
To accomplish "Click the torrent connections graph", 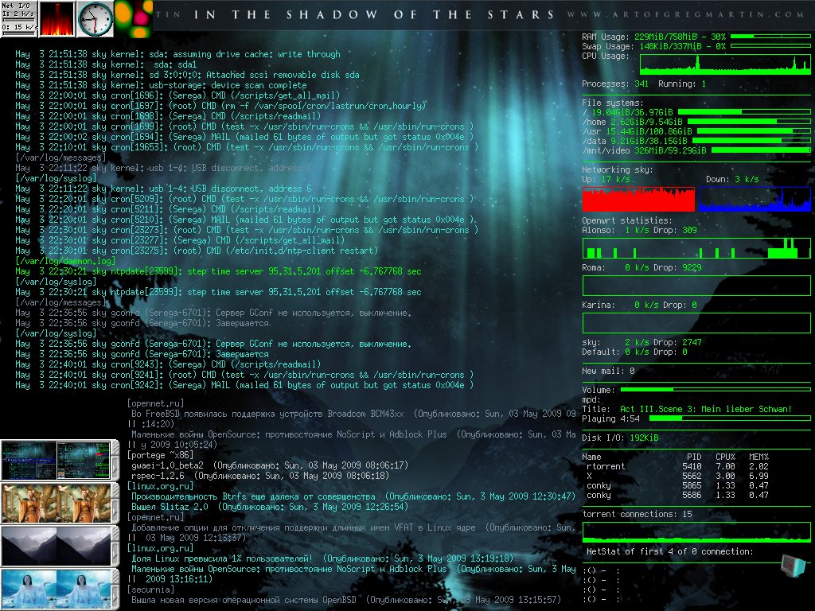I will 696,532.
